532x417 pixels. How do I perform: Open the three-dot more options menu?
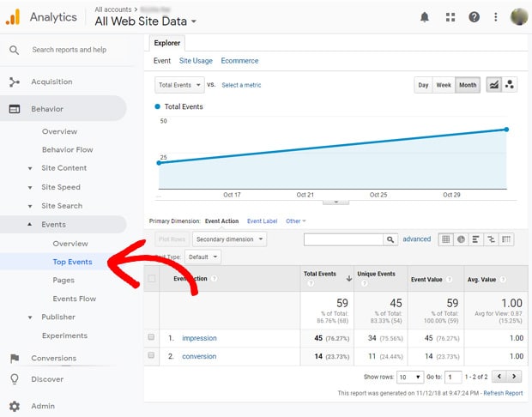click(x=496, y=17)
